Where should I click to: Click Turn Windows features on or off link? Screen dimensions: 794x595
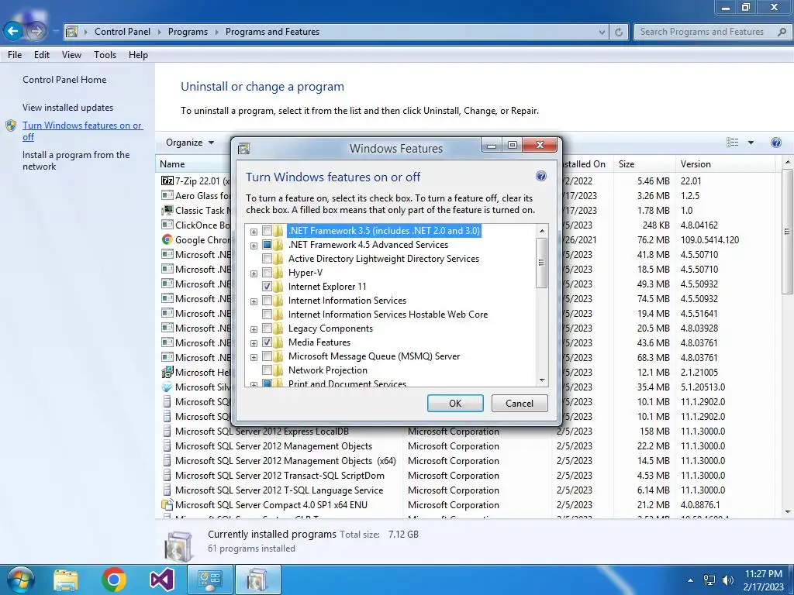point(82,131)
